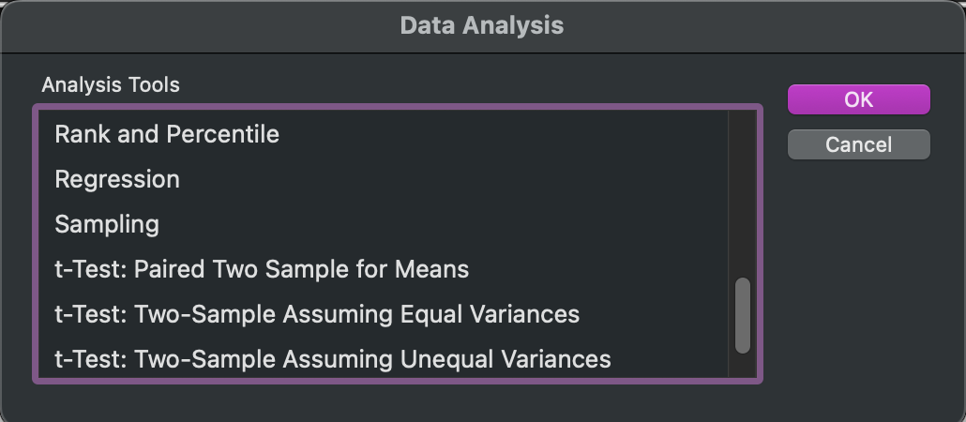The image size is (966, 422).
Task: Click the Analysis Tools label
Action: click(x=111, y=84)
